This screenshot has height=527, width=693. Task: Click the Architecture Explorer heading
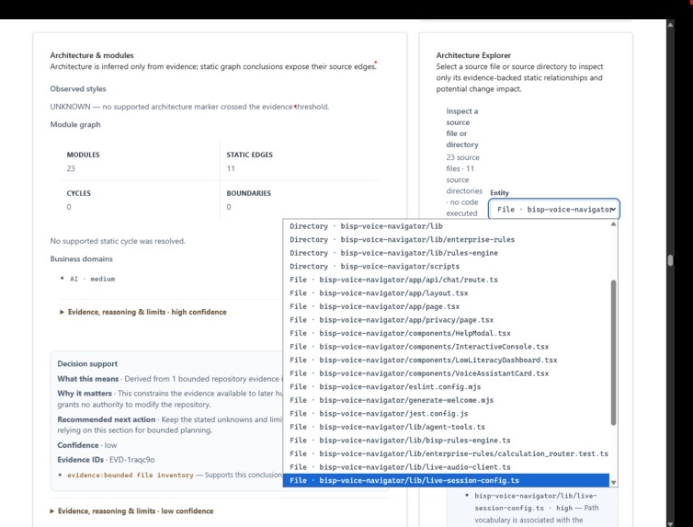[x=473, y=55]
